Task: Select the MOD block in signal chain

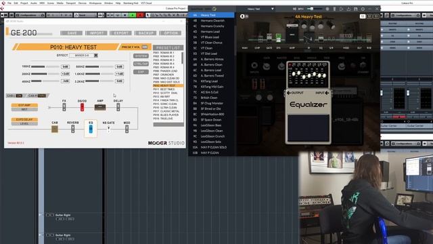Action: pyautogui.click(x=127, y=129)
